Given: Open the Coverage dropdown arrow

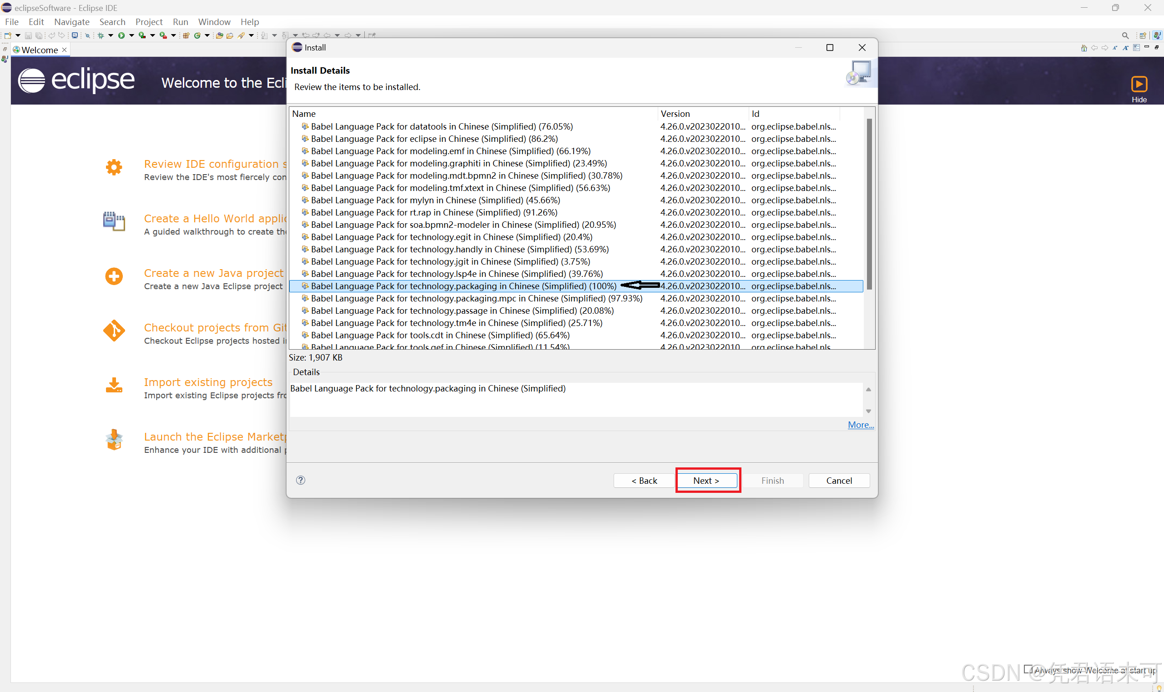Looking at the screenshot, I should (152, 35).
